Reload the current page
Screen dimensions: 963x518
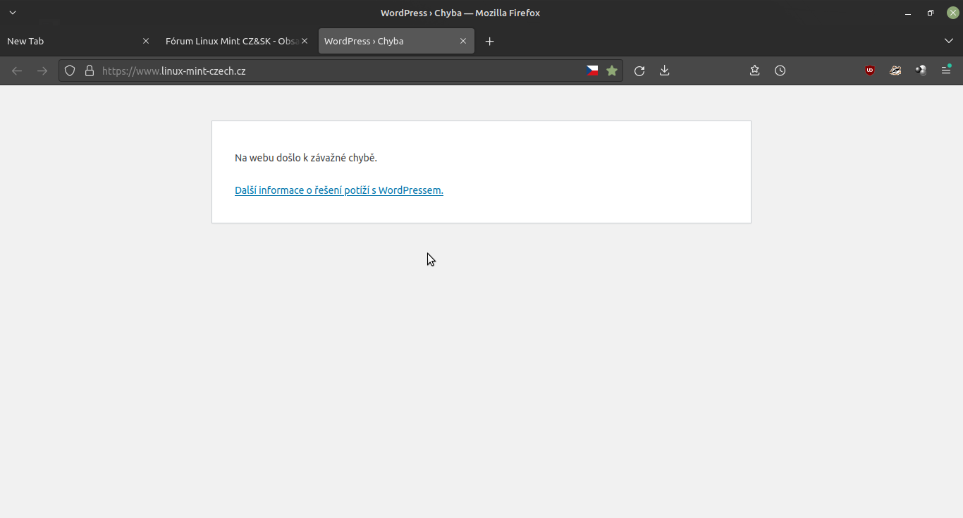[639, 70]
